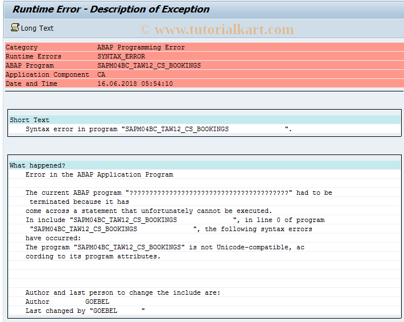Select the 'SYNTAX_ERROR' runtime error value
Viewport: 404px width, 322px height.
[121, 56]
